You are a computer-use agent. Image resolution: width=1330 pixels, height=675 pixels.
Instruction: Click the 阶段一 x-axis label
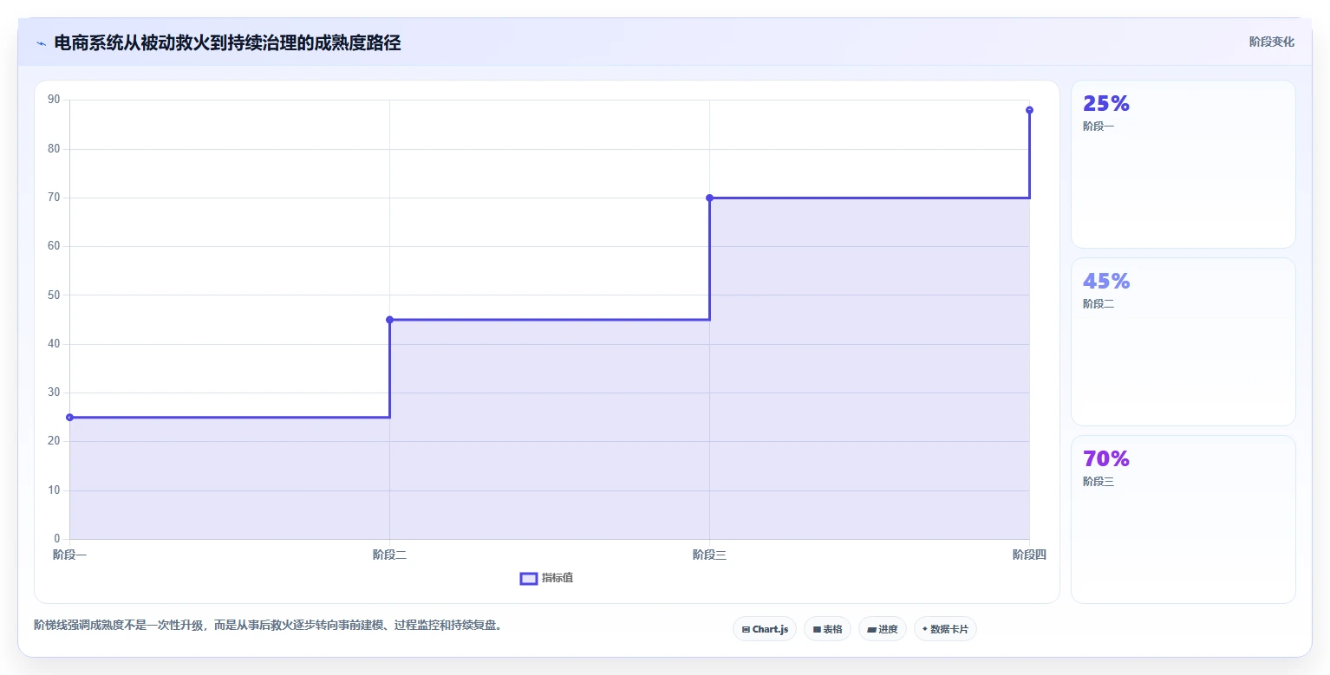click(70, 555)
